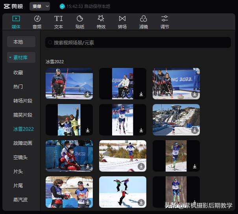Select the 本地 local media tab
The image size is (238, 214).
pyautogui.click(x=21, y=42)
